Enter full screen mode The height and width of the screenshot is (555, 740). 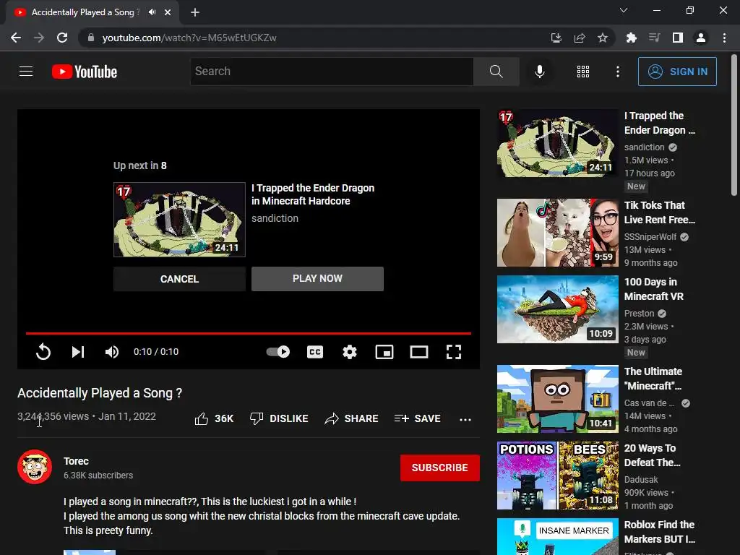[454, 352]
